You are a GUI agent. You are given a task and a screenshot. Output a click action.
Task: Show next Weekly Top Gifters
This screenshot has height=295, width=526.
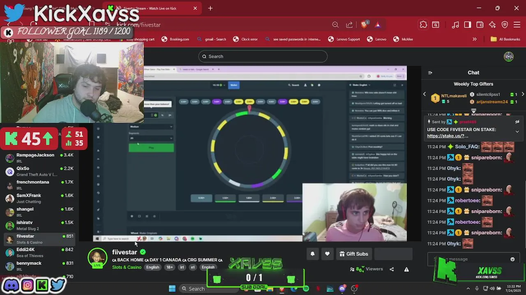pos(523,94)
